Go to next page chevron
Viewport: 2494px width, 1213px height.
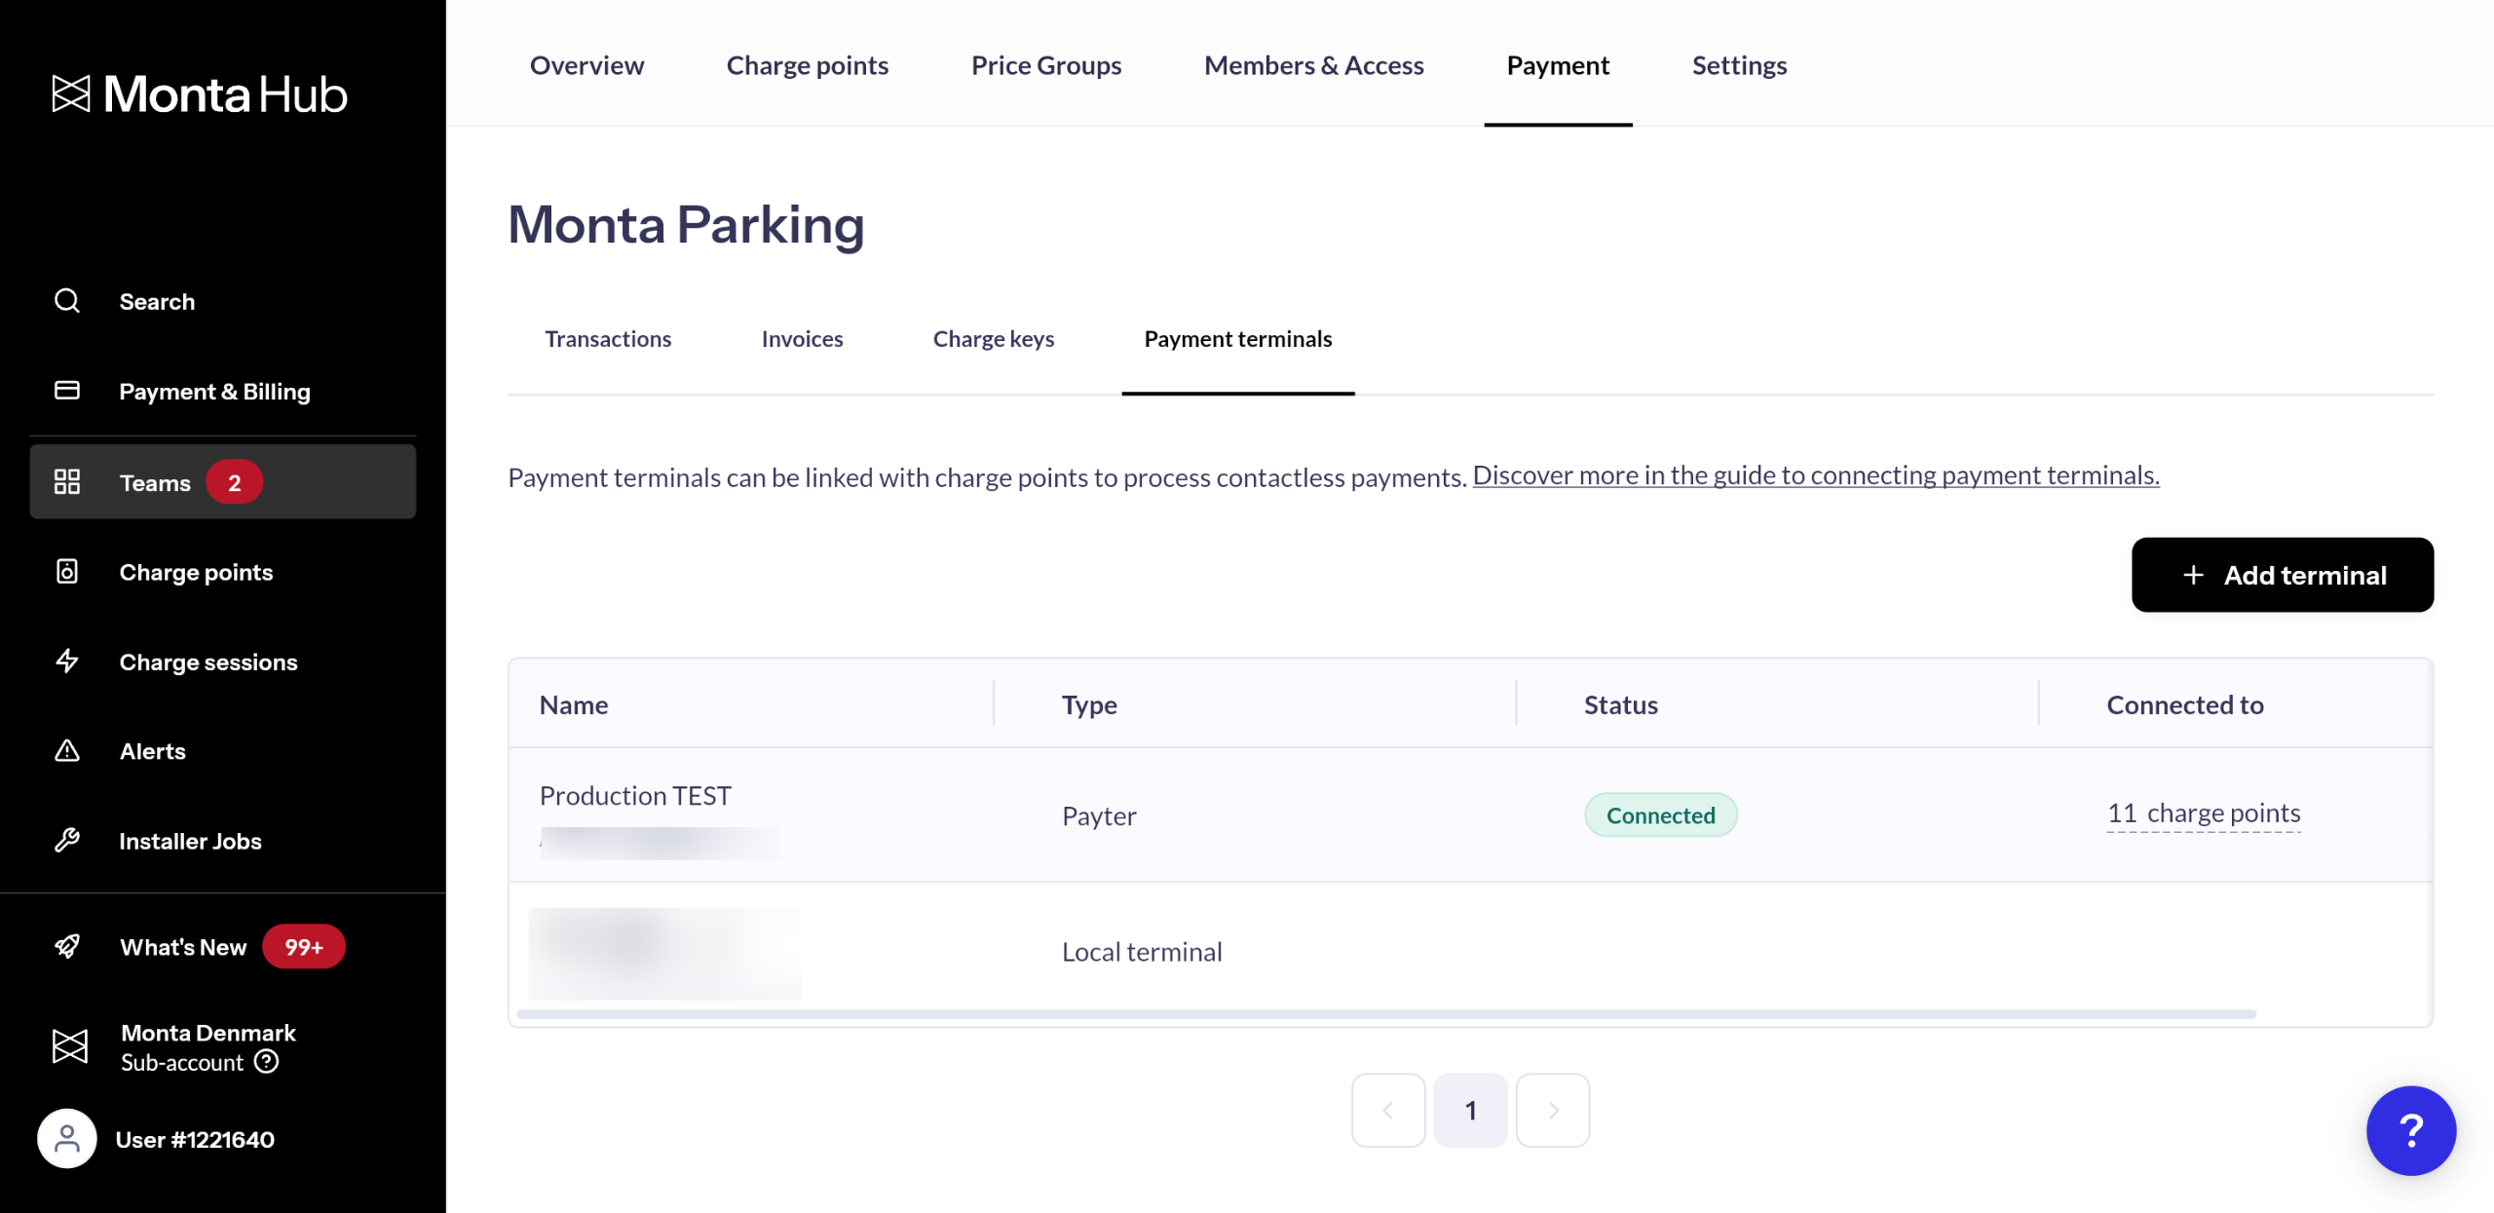(x=1553, y=1111)
